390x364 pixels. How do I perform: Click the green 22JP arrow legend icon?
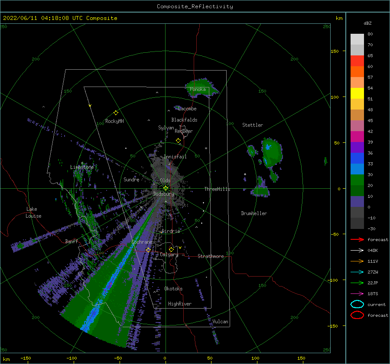pyautogui.click(x=357, y=283)
